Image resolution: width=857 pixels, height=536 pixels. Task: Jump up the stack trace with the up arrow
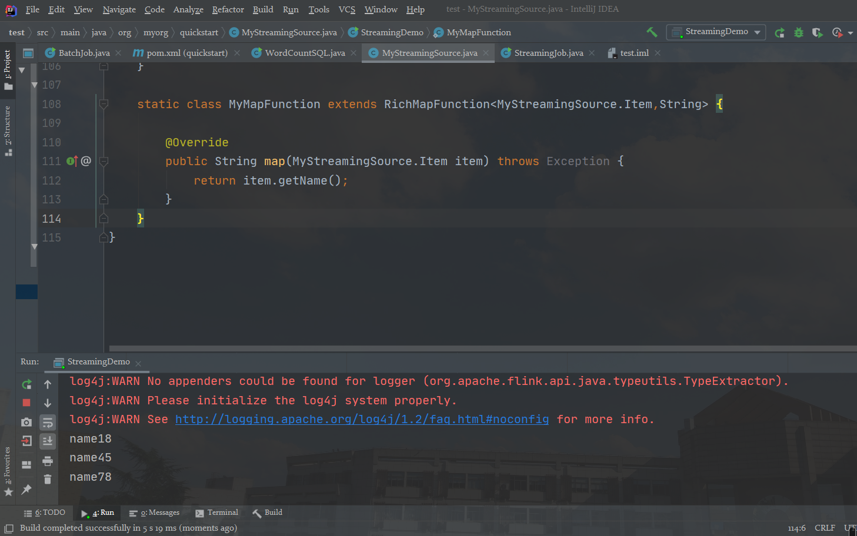[x=48, y=384]
